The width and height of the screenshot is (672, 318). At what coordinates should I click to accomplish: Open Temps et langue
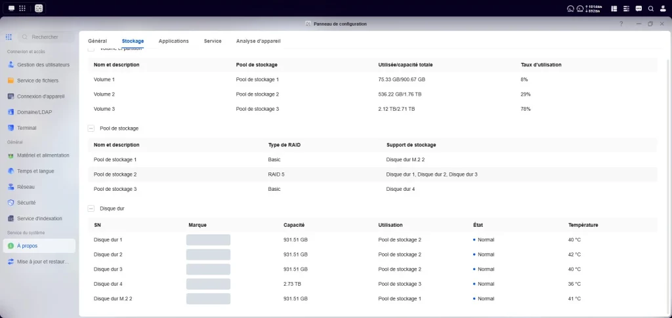[39, 171]
